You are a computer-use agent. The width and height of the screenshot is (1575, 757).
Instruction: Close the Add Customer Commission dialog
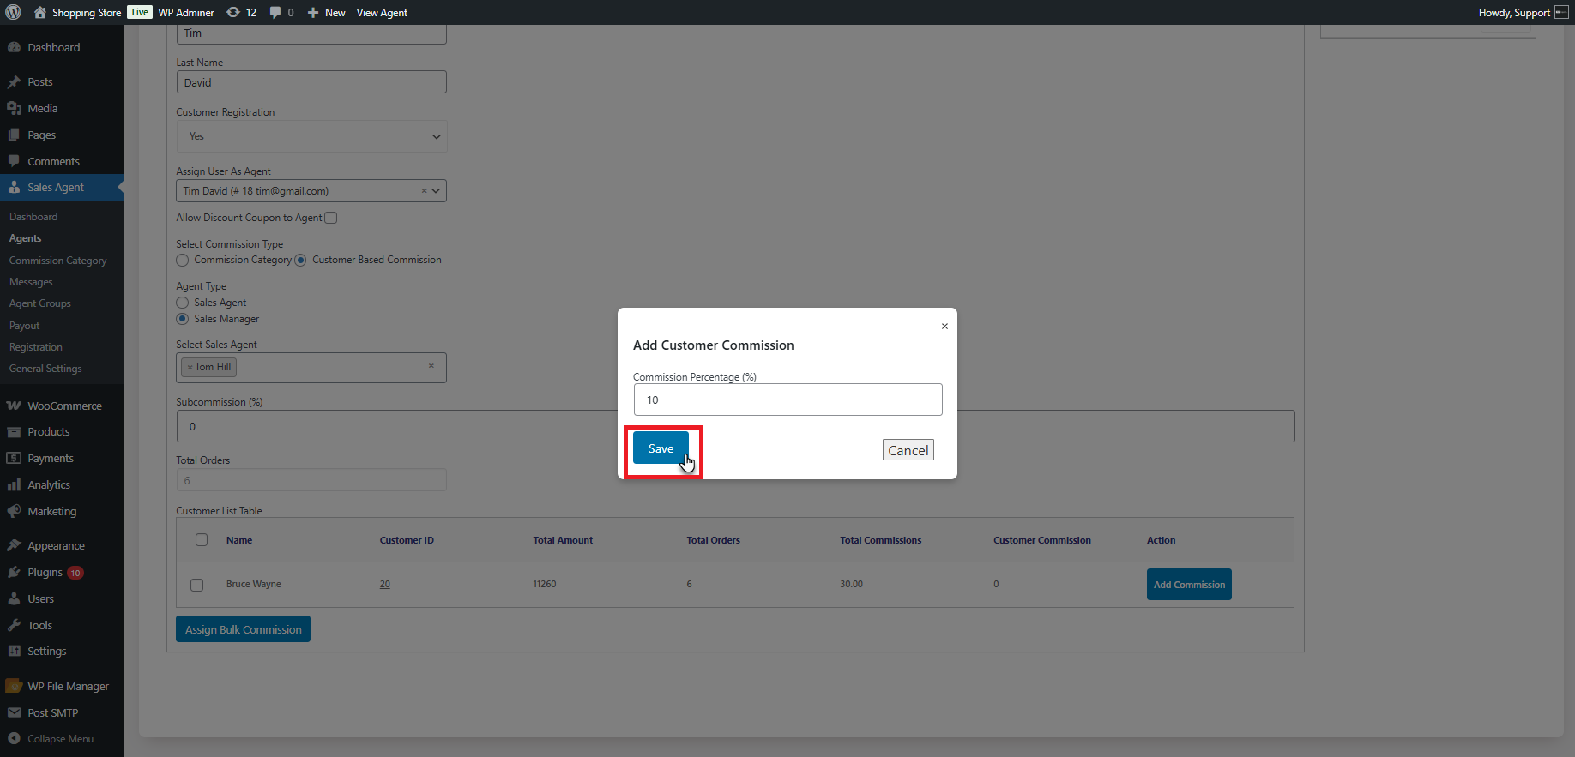point(944,327)
